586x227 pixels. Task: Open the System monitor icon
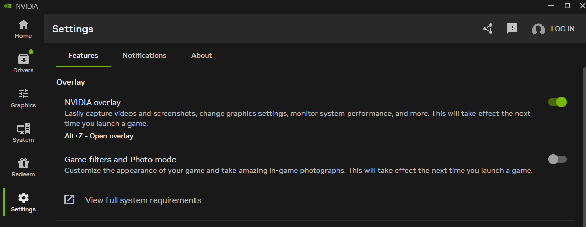tap(23, 129)
